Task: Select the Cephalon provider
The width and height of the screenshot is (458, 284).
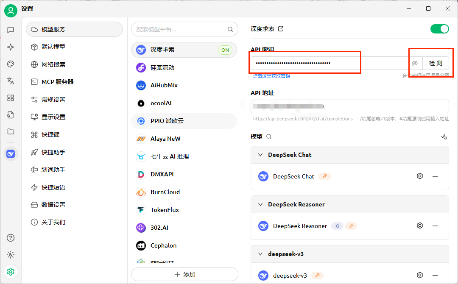Action: (x=184, y=245)
